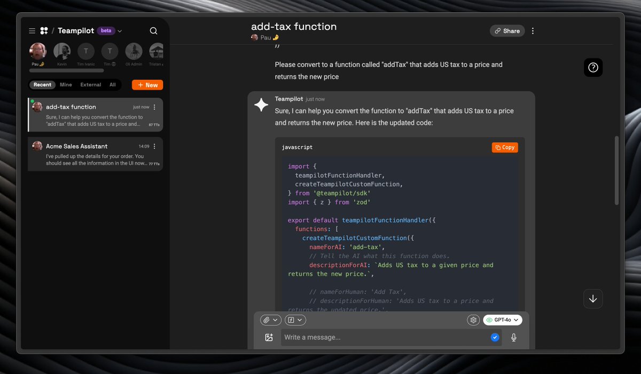Open options for add-tax function chat

[x=155, y=107]
